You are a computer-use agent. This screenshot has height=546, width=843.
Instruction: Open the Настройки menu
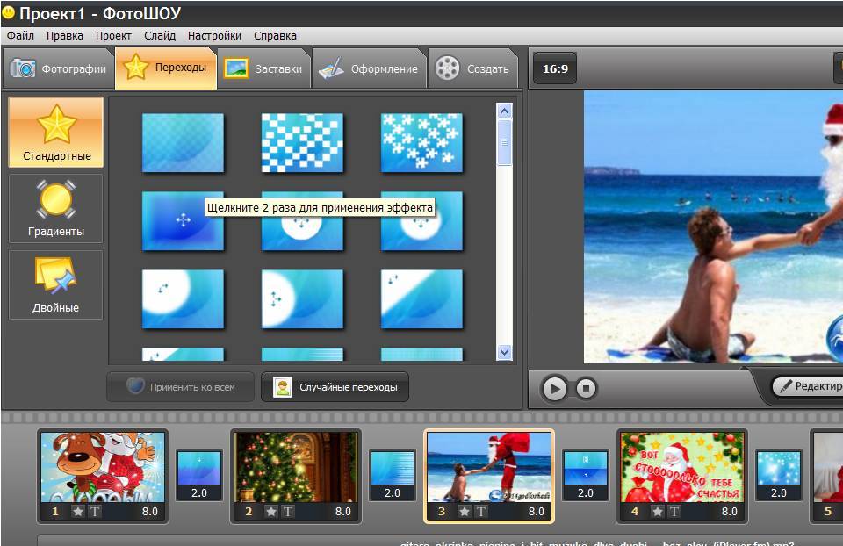[x=214, y=35]
